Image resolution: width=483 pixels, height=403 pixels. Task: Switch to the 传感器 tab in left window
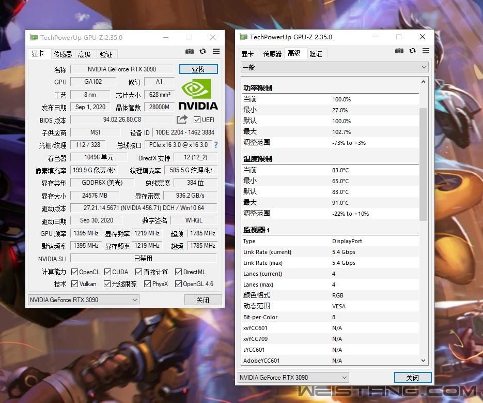coord(63,54)
